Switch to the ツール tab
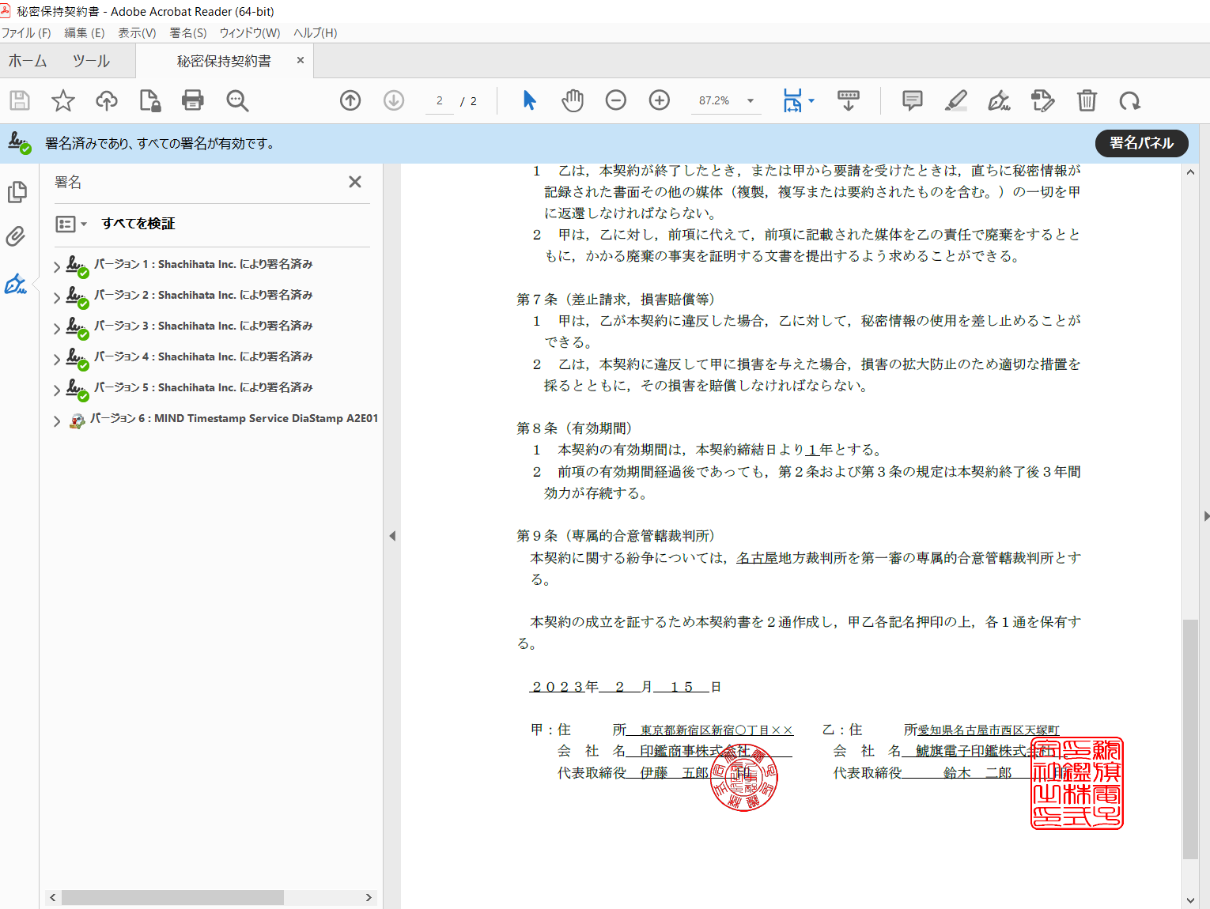 91,61
